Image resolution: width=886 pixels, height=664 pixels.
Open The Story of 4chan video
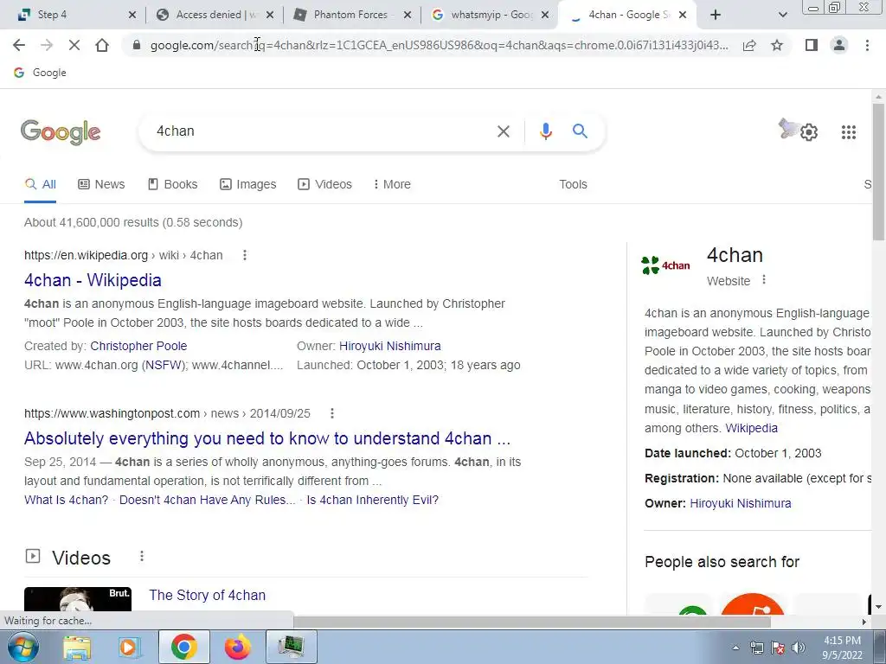pos(208,595)
